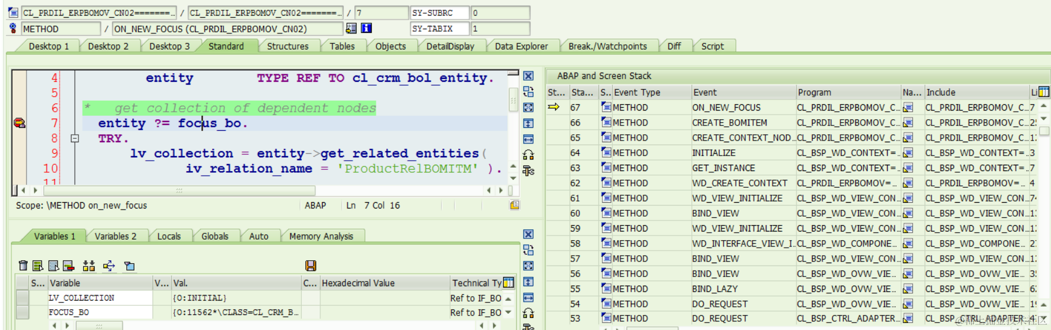The width and height of the screenshot is (1051, 330).
Task: Click the METHOD type field at top
Action: tap(61, 28)
